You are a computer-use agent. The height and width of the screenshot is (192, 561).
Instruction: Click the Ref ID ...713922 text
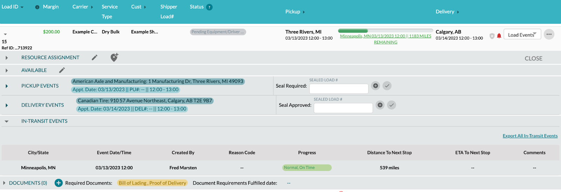click(x=17, y=48)
